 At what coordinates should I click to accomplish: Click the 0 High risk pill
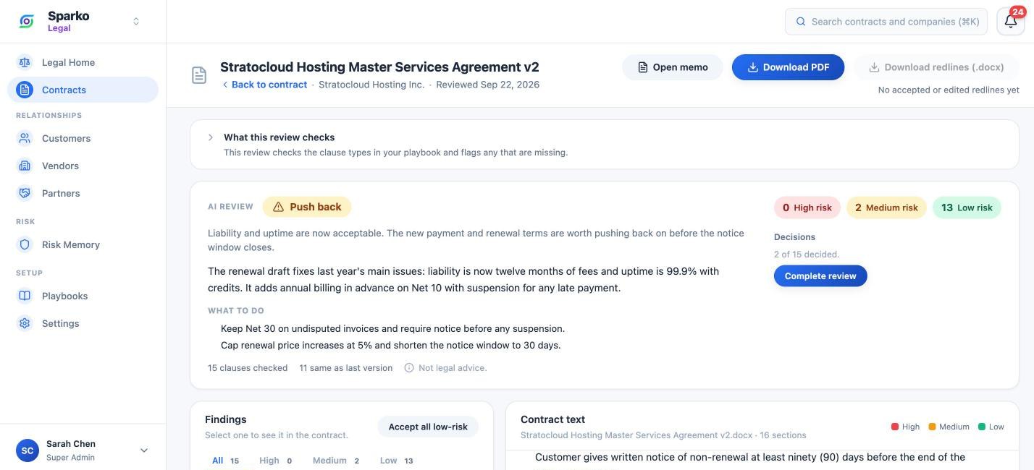[x=807, y=208]
